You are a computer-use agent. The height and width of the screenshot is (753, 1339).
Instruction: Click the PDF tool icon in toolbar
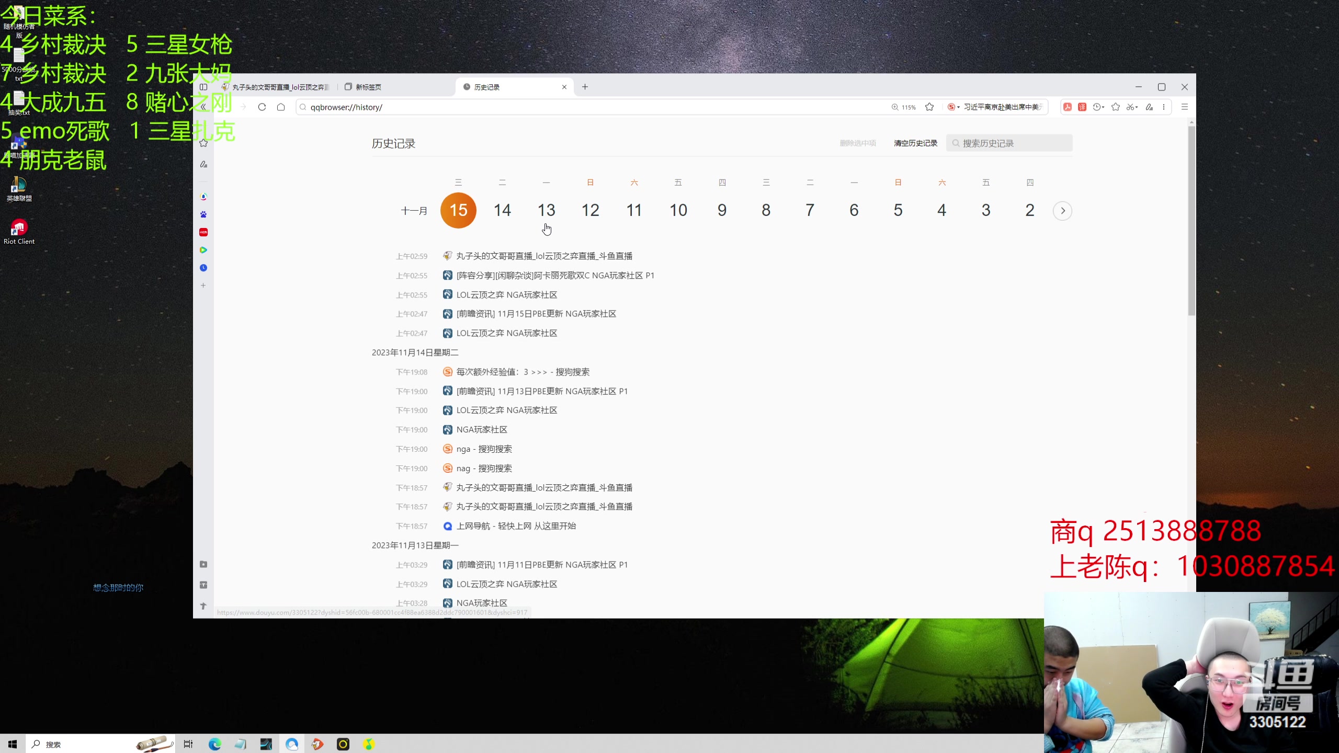tap(1068, 107)
